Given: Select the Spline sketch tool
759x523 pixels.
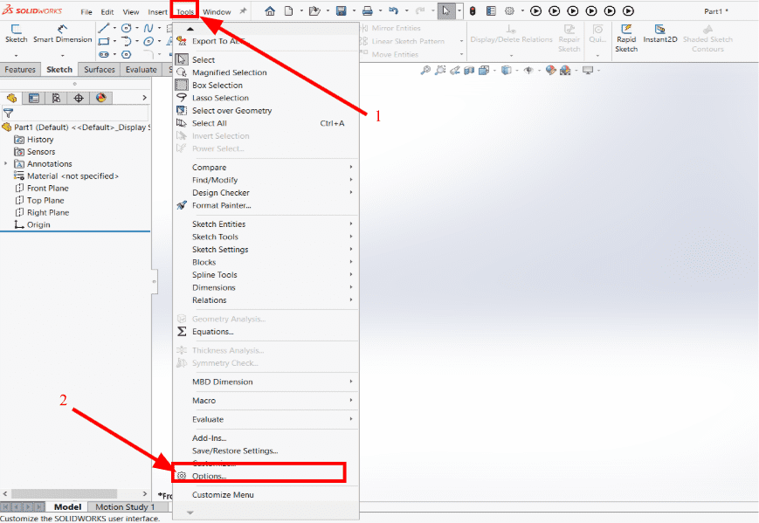Looking at the screenshot, I should click(x=148, y=28).
